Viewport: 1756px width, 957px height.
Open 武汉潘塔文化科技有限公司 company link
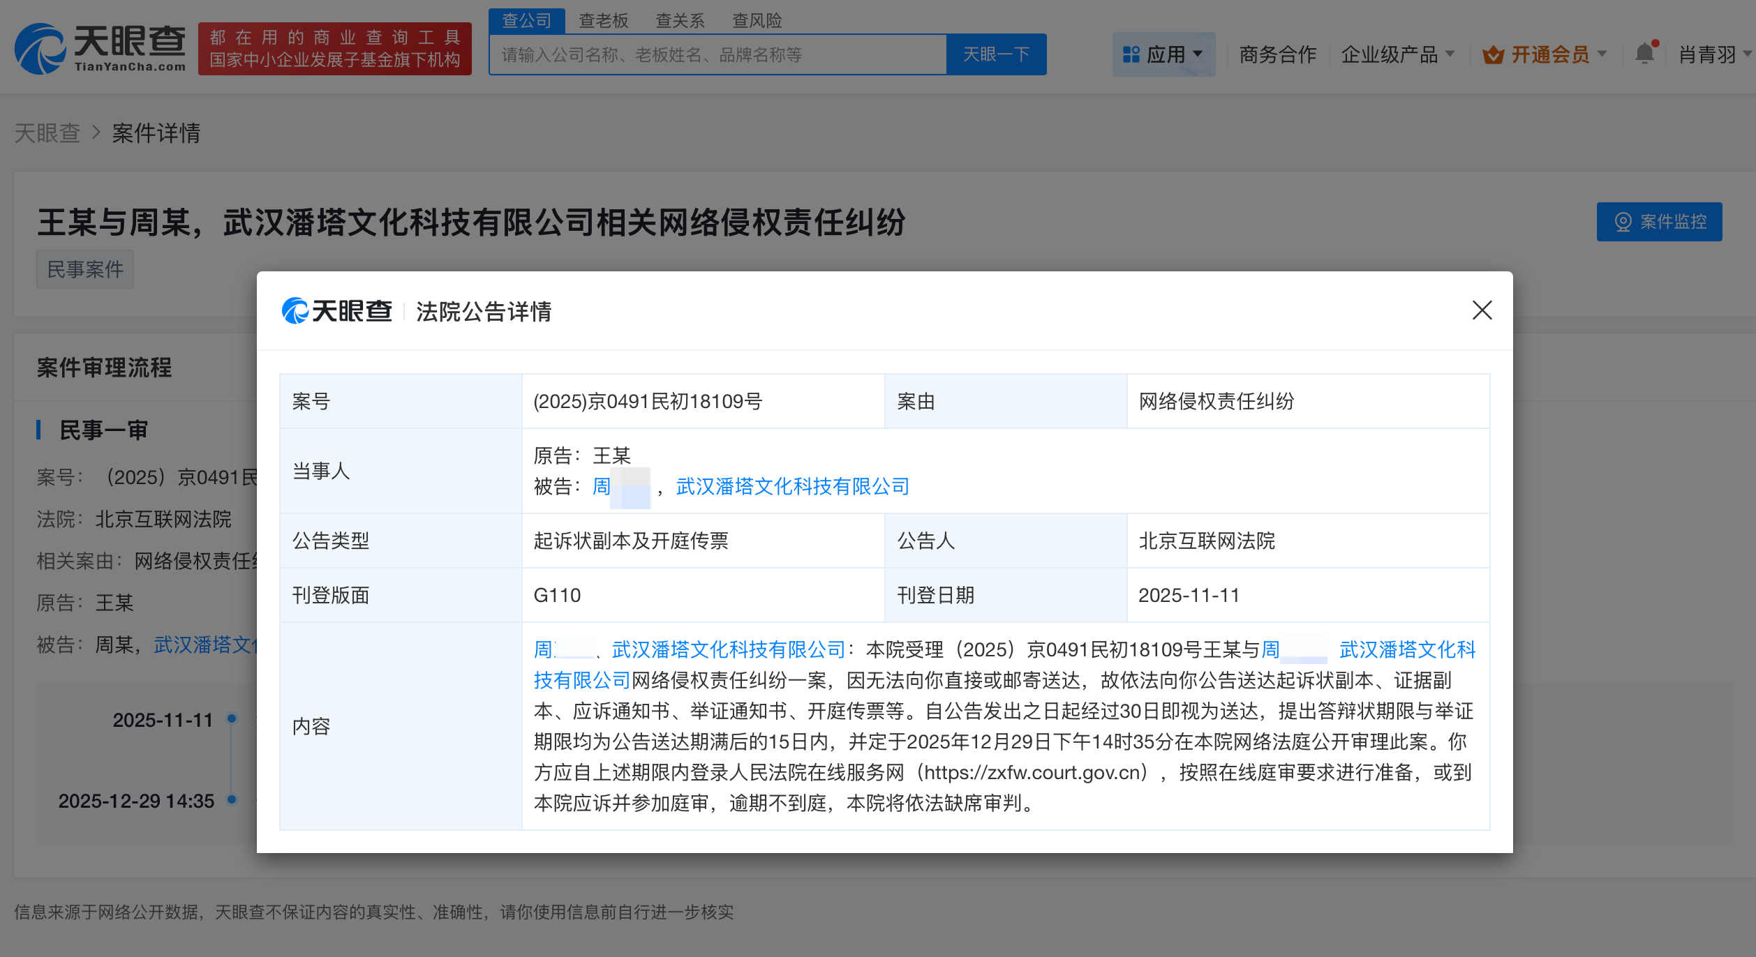click(x=791, y=485)
